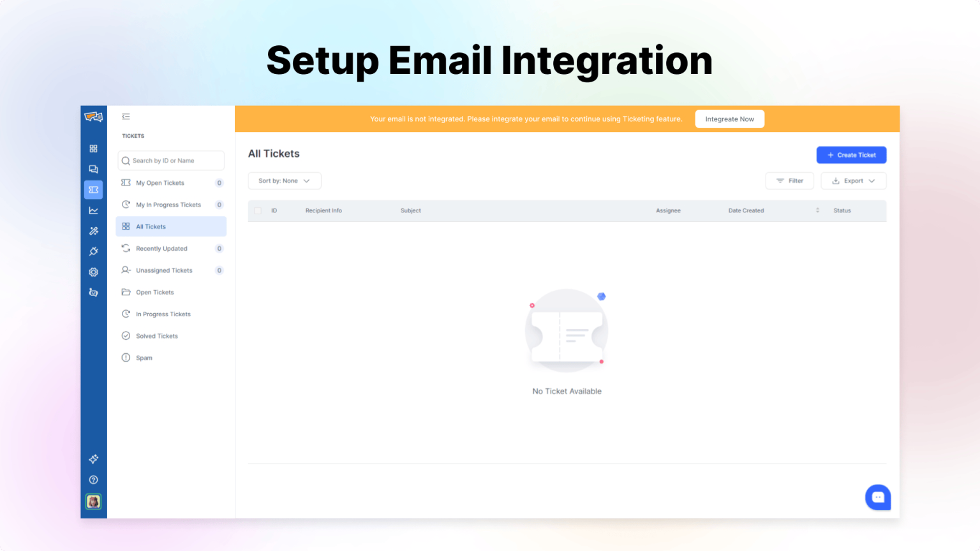Open Help via the question mark icon
The width and height of the screenshot is (980, 551).
coord(93,480)
